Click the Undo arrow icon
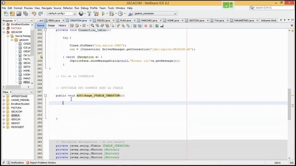296x166 pixels. click(x=34, y=13)
